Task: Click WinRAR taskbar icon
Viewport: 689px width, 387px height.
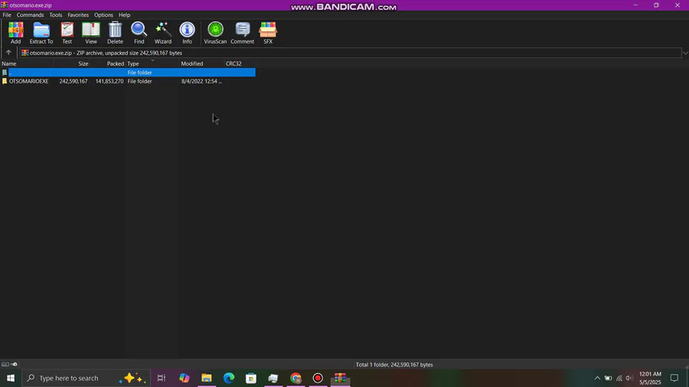Action: (x=340, y=378)
